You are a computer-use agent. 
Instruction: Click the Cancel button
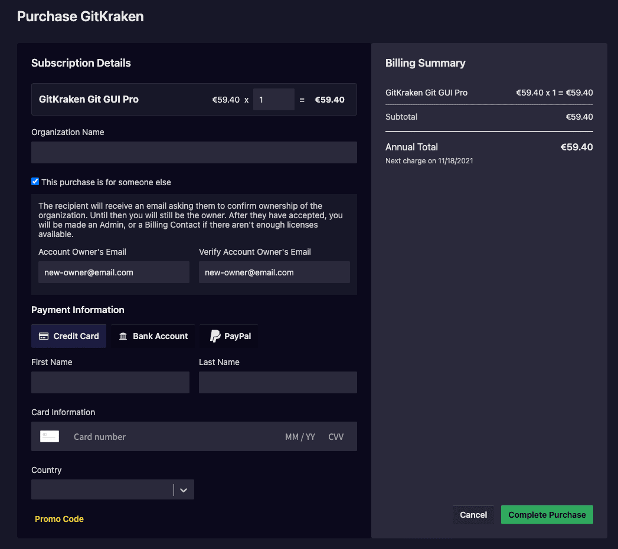coord(473,515)
